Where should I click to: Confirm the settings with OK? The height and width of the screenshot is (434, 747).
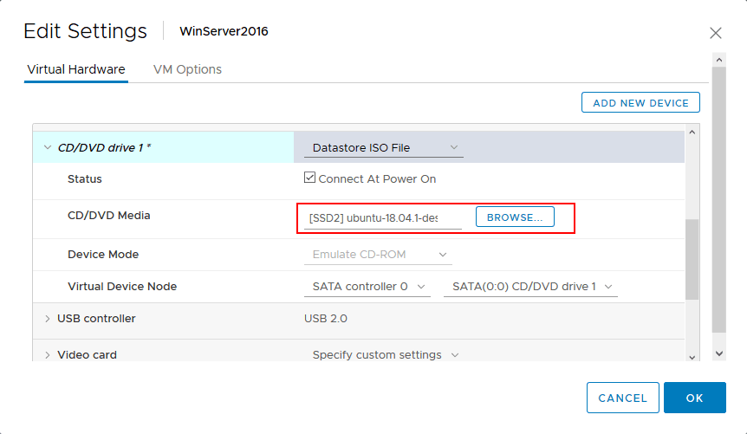click(694, 398)
